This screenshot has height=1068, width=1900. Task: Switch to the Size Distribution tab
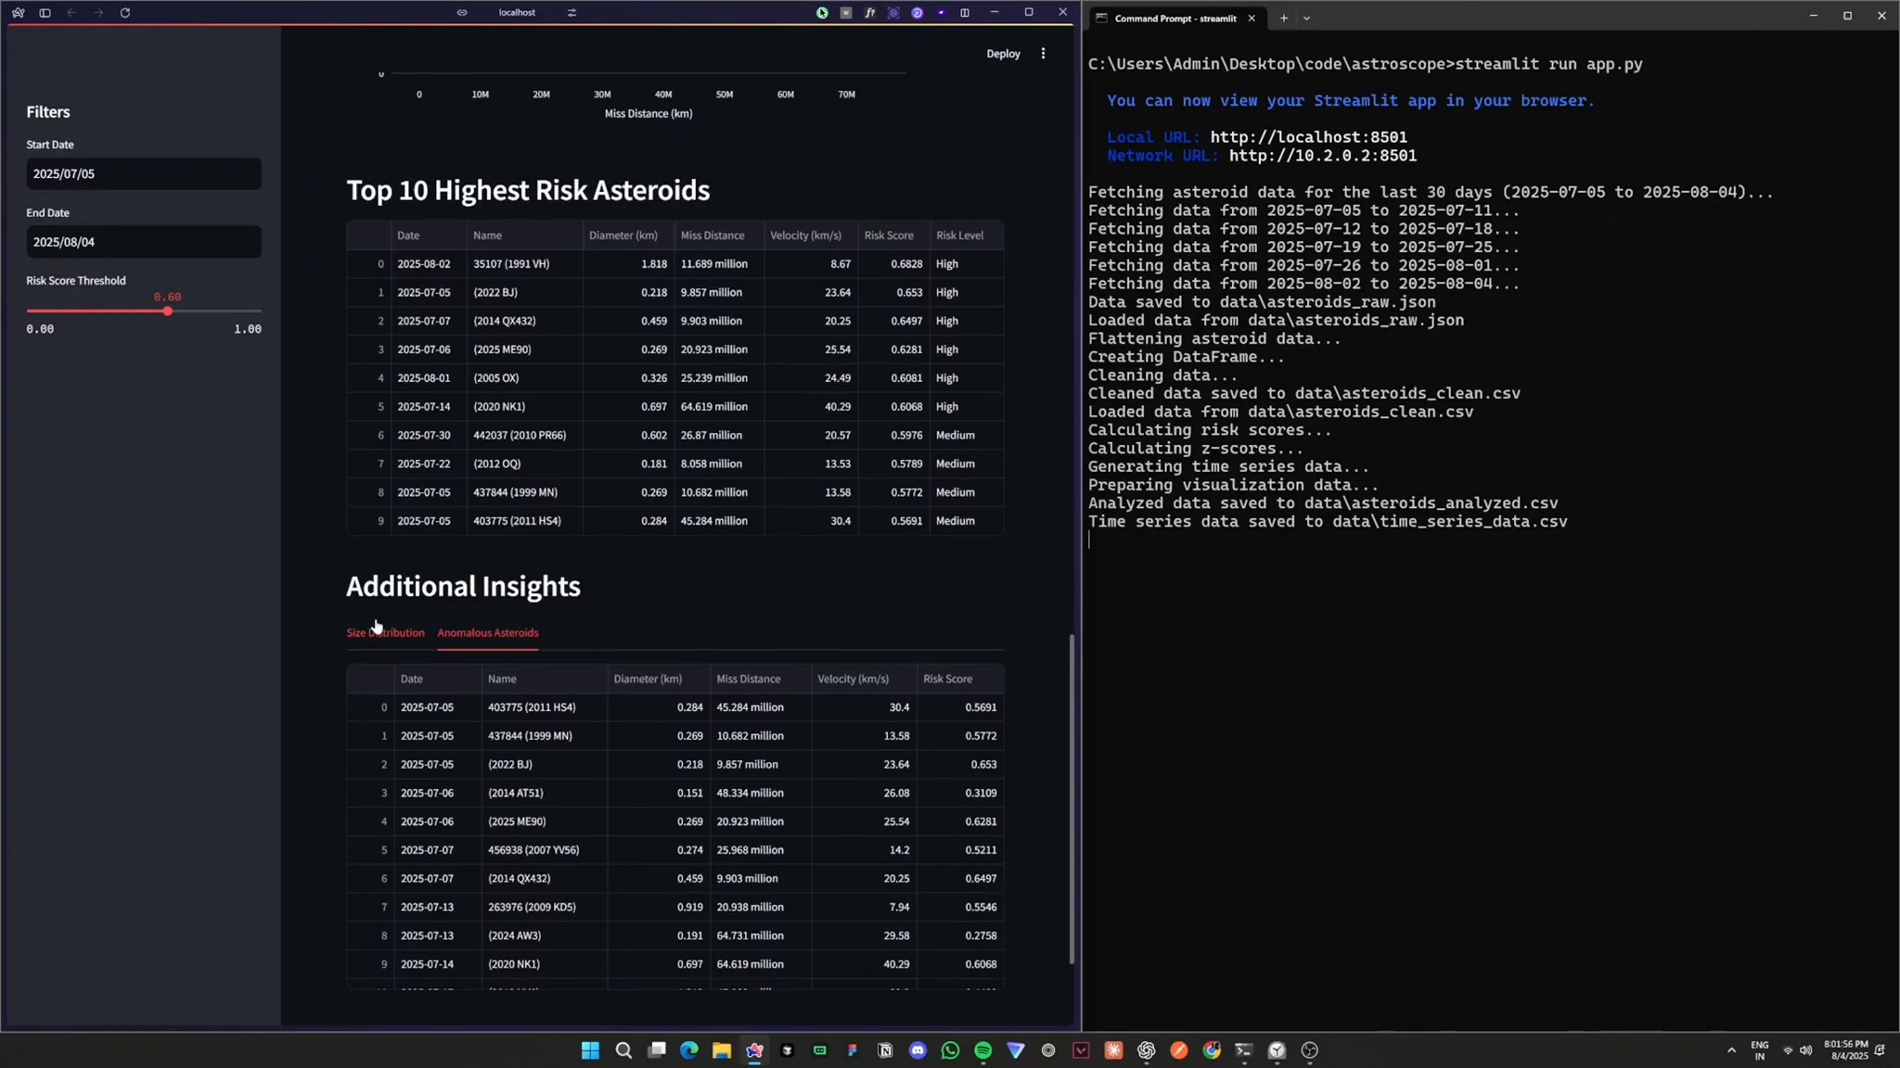[x=385, y=633]
